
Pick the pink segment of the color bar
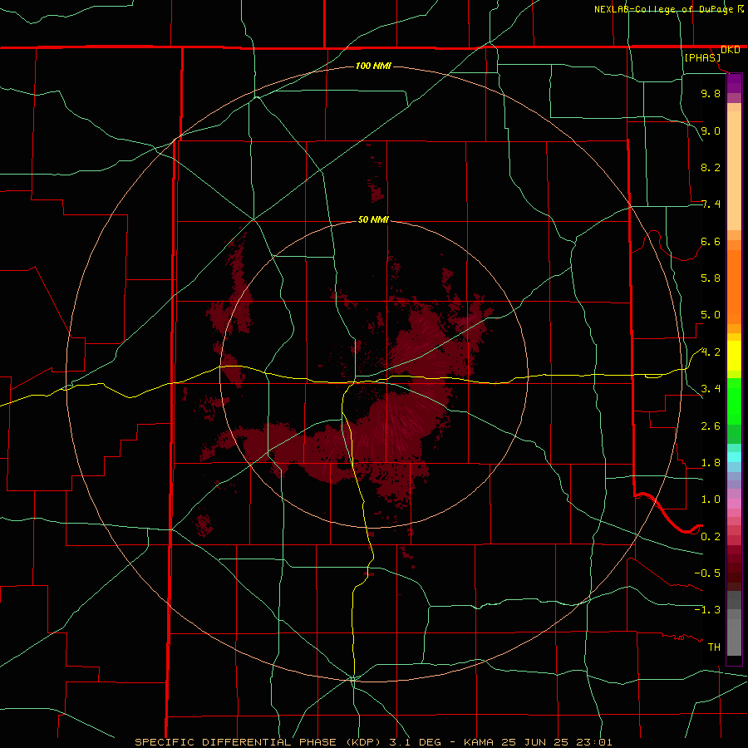click(x=734, y=504)
